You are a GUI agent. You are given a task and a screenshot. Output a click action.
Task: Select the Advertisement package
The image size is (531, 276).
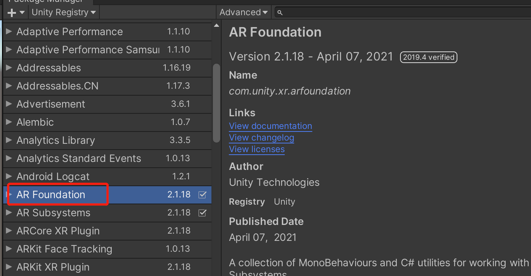pos(51,104)
